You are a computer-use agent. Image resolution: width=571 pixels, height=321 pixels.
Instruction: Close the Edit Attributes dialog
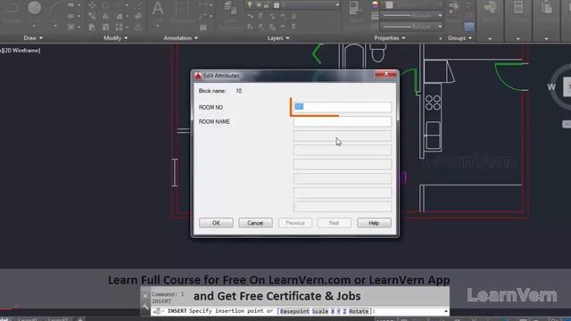(x=385, y=74)
